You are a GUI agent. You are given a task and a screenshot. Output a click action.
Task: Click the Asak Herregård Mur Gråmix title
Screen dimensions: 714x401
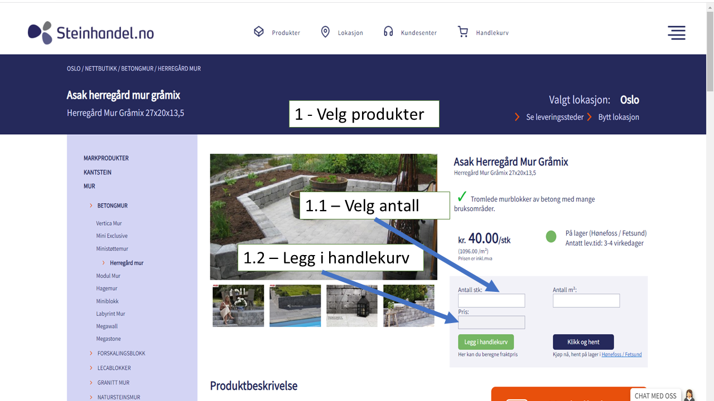click(x=511, y=162)
